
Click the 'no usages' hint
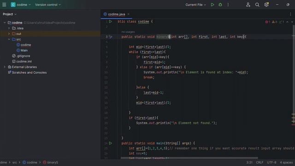coord(128,32)
